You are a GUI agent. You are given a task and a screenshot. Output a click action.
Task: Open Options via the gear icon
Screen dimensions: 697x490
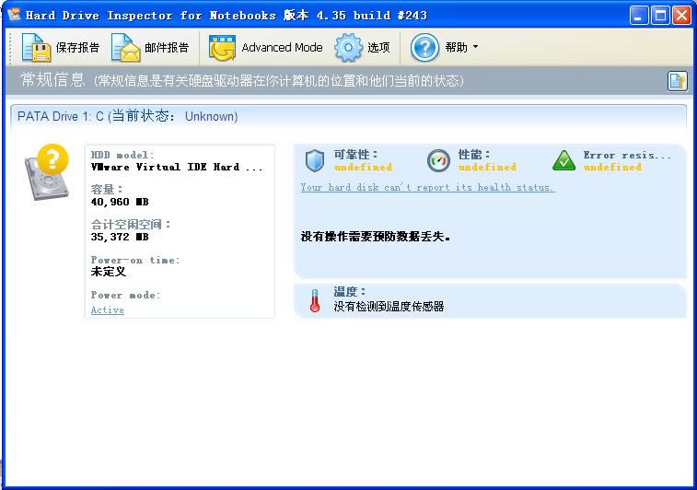click(x=348, y=47)
